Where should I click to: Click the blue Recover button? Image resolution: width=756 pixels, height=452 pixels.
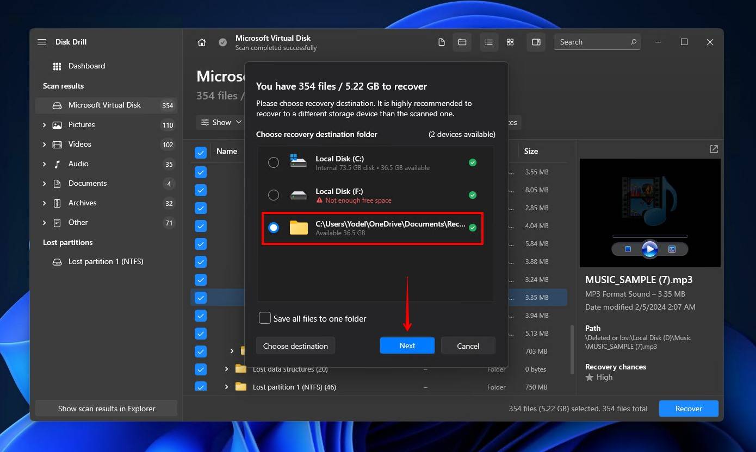[x=689, y=409]
